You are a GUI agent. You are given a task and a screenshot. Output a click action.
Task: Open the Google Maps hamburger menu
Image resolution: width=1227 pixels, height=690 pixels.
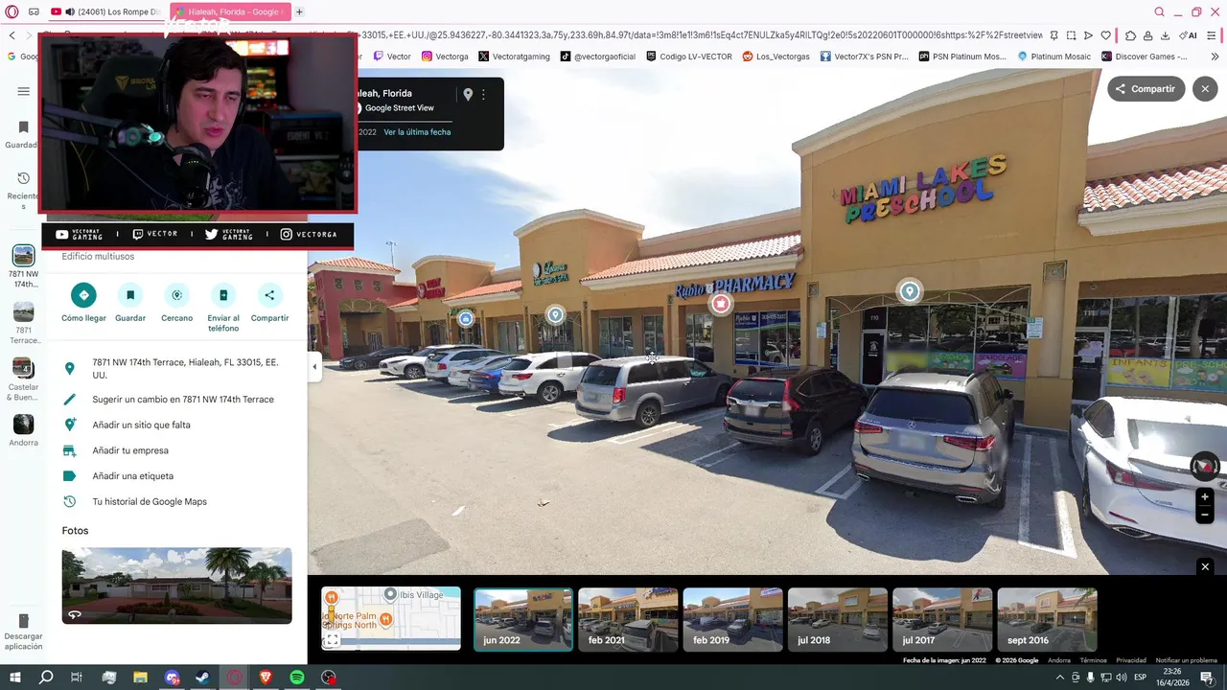coord(23,91)
